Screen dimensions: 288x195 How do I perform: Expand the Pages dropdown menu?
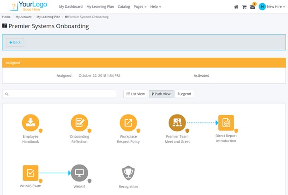tap(140, 7)
